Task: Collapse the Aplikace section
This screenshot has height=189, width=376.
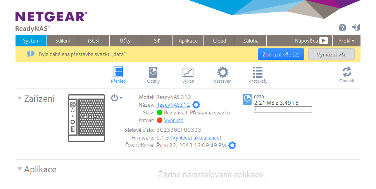Action: (20, 169)
